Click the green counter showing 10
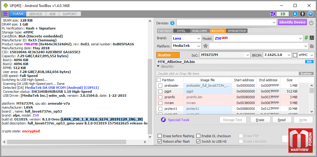The width and height of the screenshot is (317, 157). (283, 14)
